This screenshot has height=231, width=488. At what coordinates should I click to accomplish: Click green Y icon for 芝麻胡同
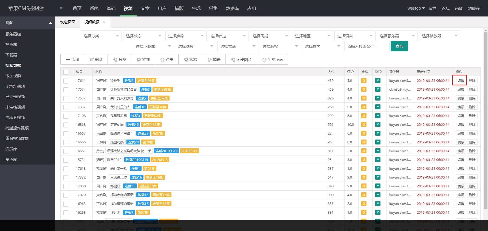[378, 125]
